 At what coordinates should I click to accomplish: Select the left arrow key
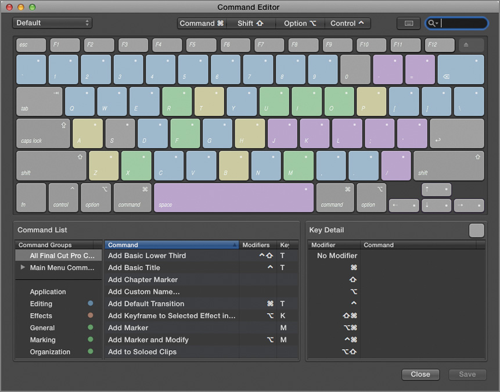pyautogui.click(x=404, y=206)
